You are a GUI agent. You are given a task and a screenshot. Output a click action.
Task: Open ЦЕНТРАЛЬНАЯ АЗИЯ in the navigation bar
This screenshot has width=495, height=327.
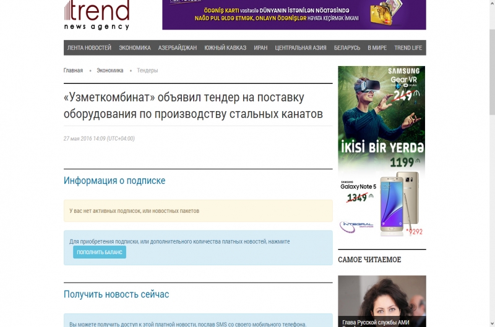pyautogui.click(x=301, y=48)
